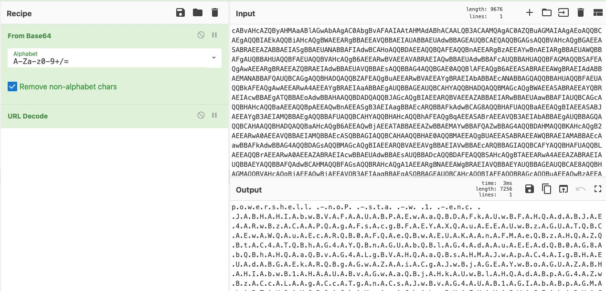Viewport: 606px width, 291px height.
Task: Save the current recipe
Action: pyautogui.click(x=181, y=12)
